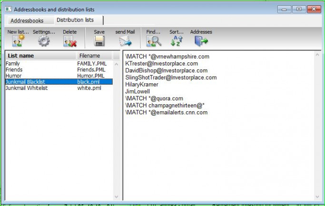325x206 pixels.
Task: Switch to the Addressbooks tab
Action: coord(27,20)
